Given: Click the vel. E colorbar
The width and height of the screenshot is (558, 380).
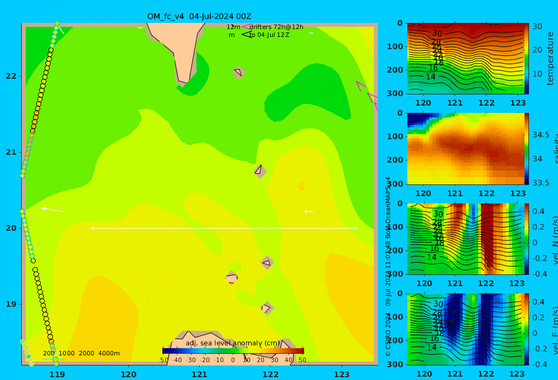Looking at the screenshot, I should [x=527, y=329].
